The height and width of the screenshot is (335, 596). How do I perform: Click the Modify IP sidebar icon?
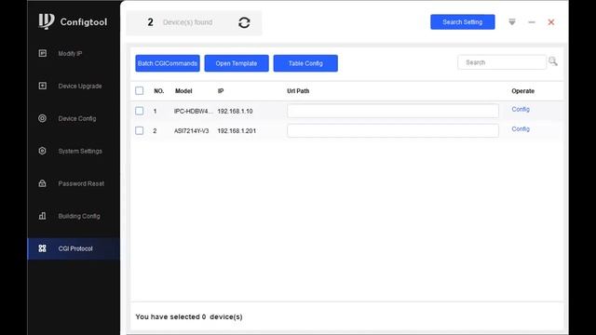pyautogui.click(x=43, y=53)
